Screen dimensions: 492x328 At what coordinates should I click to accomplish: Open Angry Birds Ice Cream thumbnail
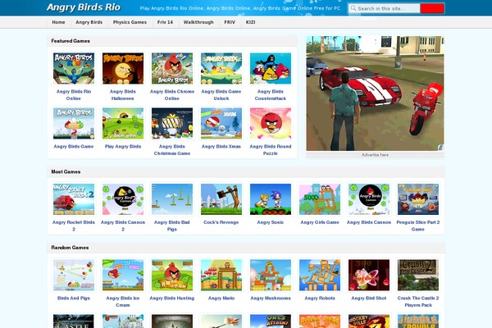click(x=123, y=275)
